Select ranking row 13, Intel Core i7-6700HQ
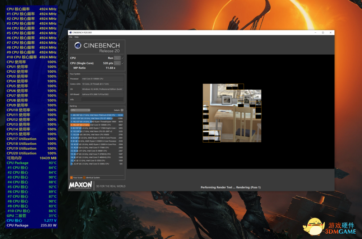Image resolution: width=362 pixels, height=239 pixels. point(97,154)
